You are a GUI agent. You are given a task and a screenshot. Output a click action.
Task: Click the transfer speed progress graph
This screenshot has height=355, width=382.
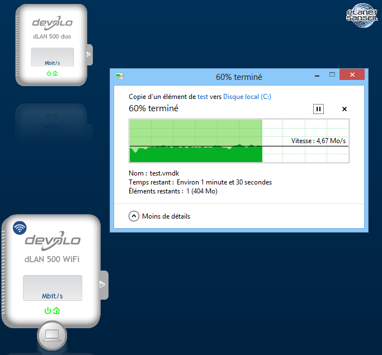pos(239,141)
